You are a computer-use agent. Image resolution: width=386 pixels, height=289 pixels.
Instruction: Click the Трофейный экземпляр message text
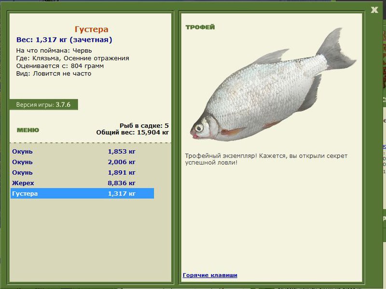[266, 159]
